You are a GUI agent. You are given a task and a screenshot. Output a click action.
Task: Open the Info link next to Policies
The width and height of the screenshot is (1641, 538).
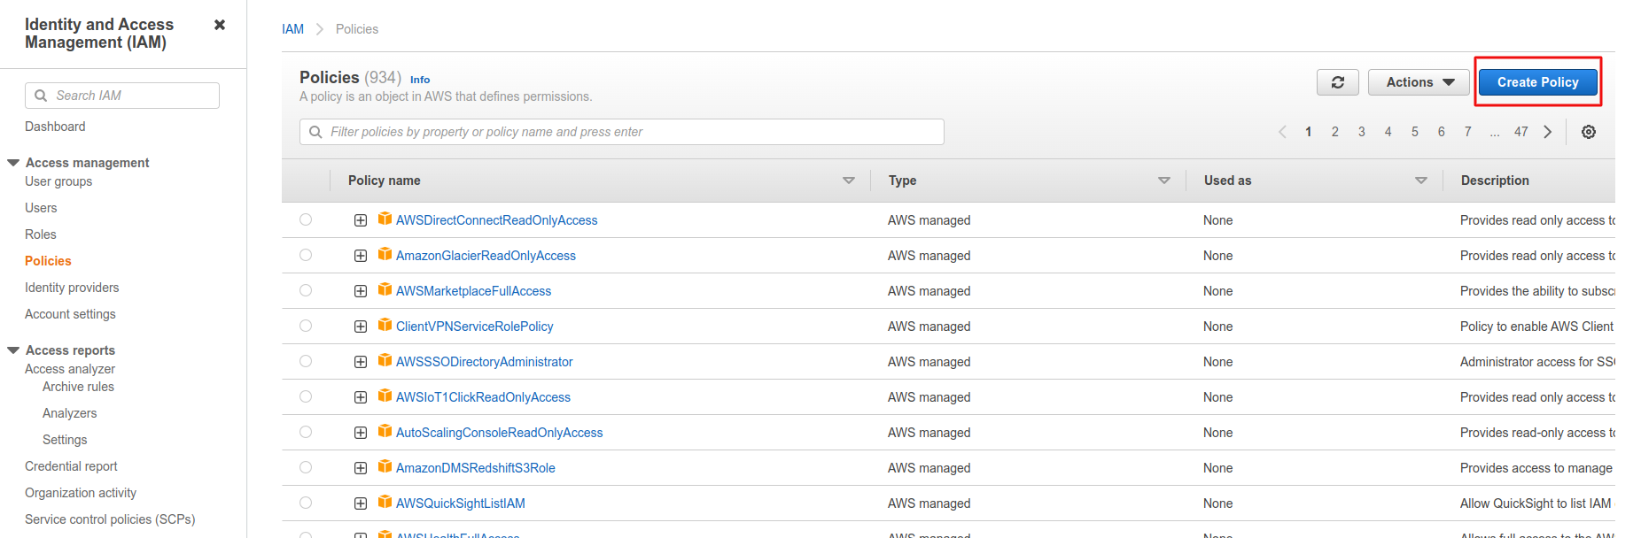(x=420, y=80)
